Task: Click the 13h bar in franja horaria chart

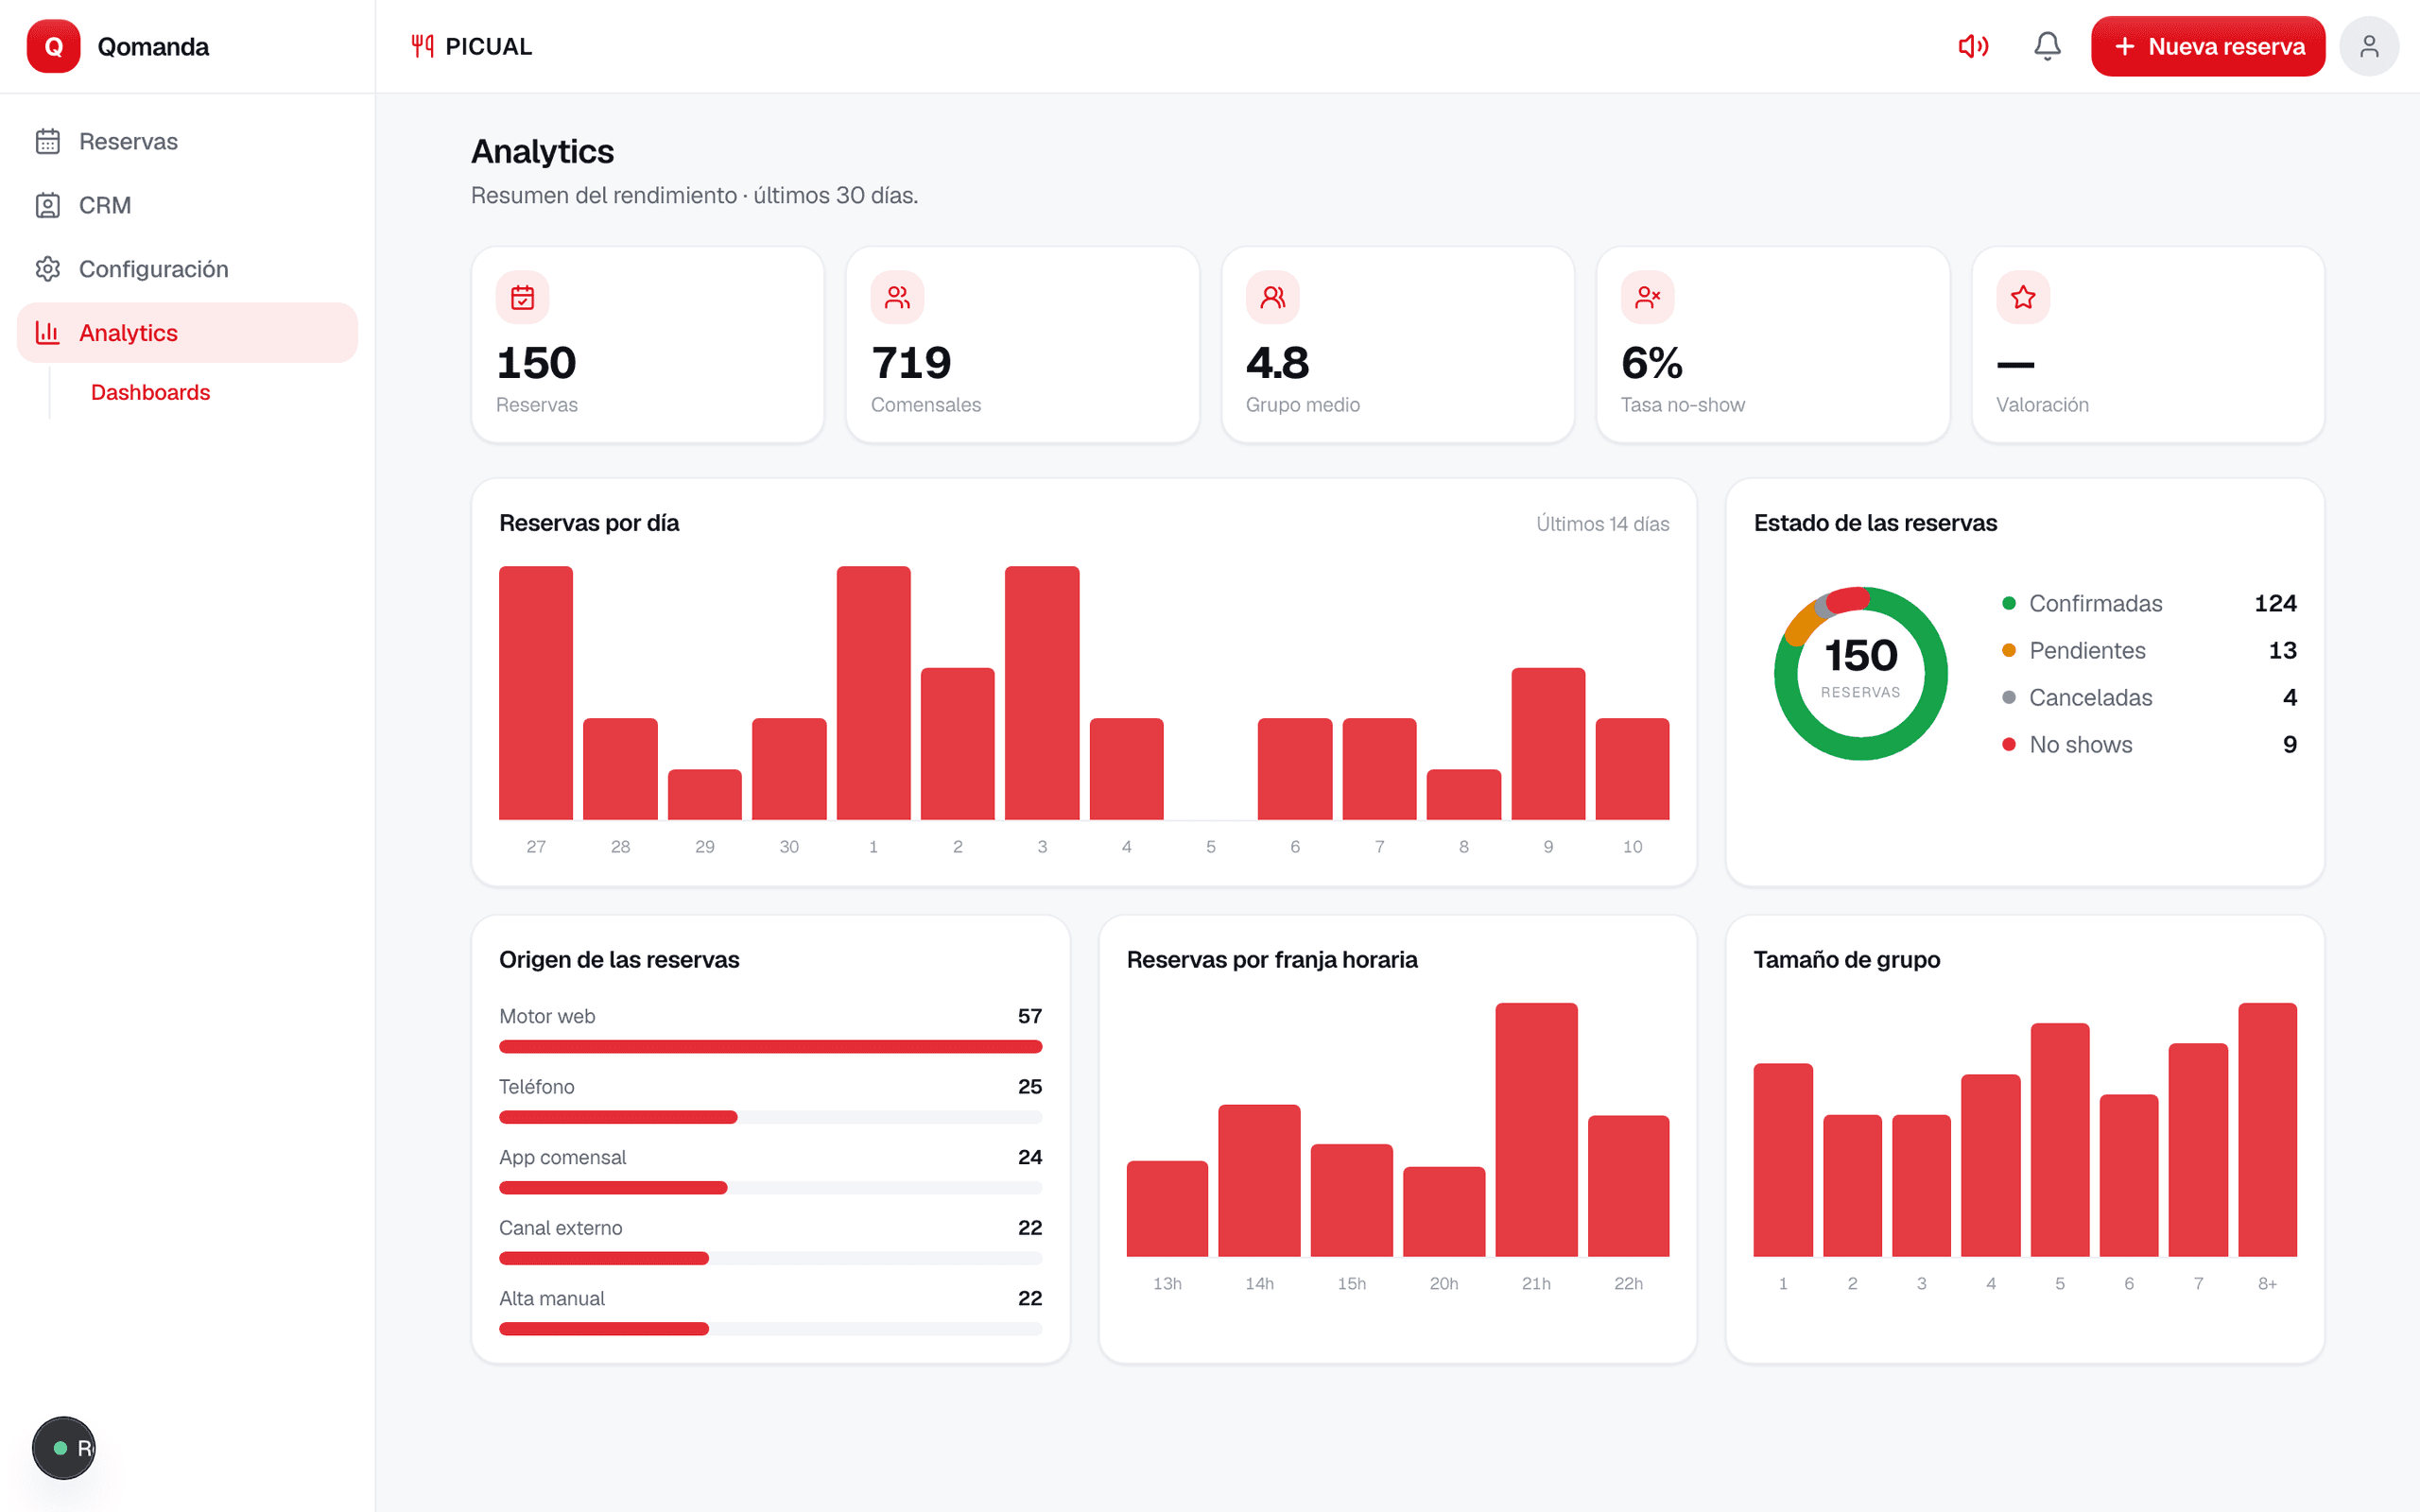Action: pos(1167,1209)
